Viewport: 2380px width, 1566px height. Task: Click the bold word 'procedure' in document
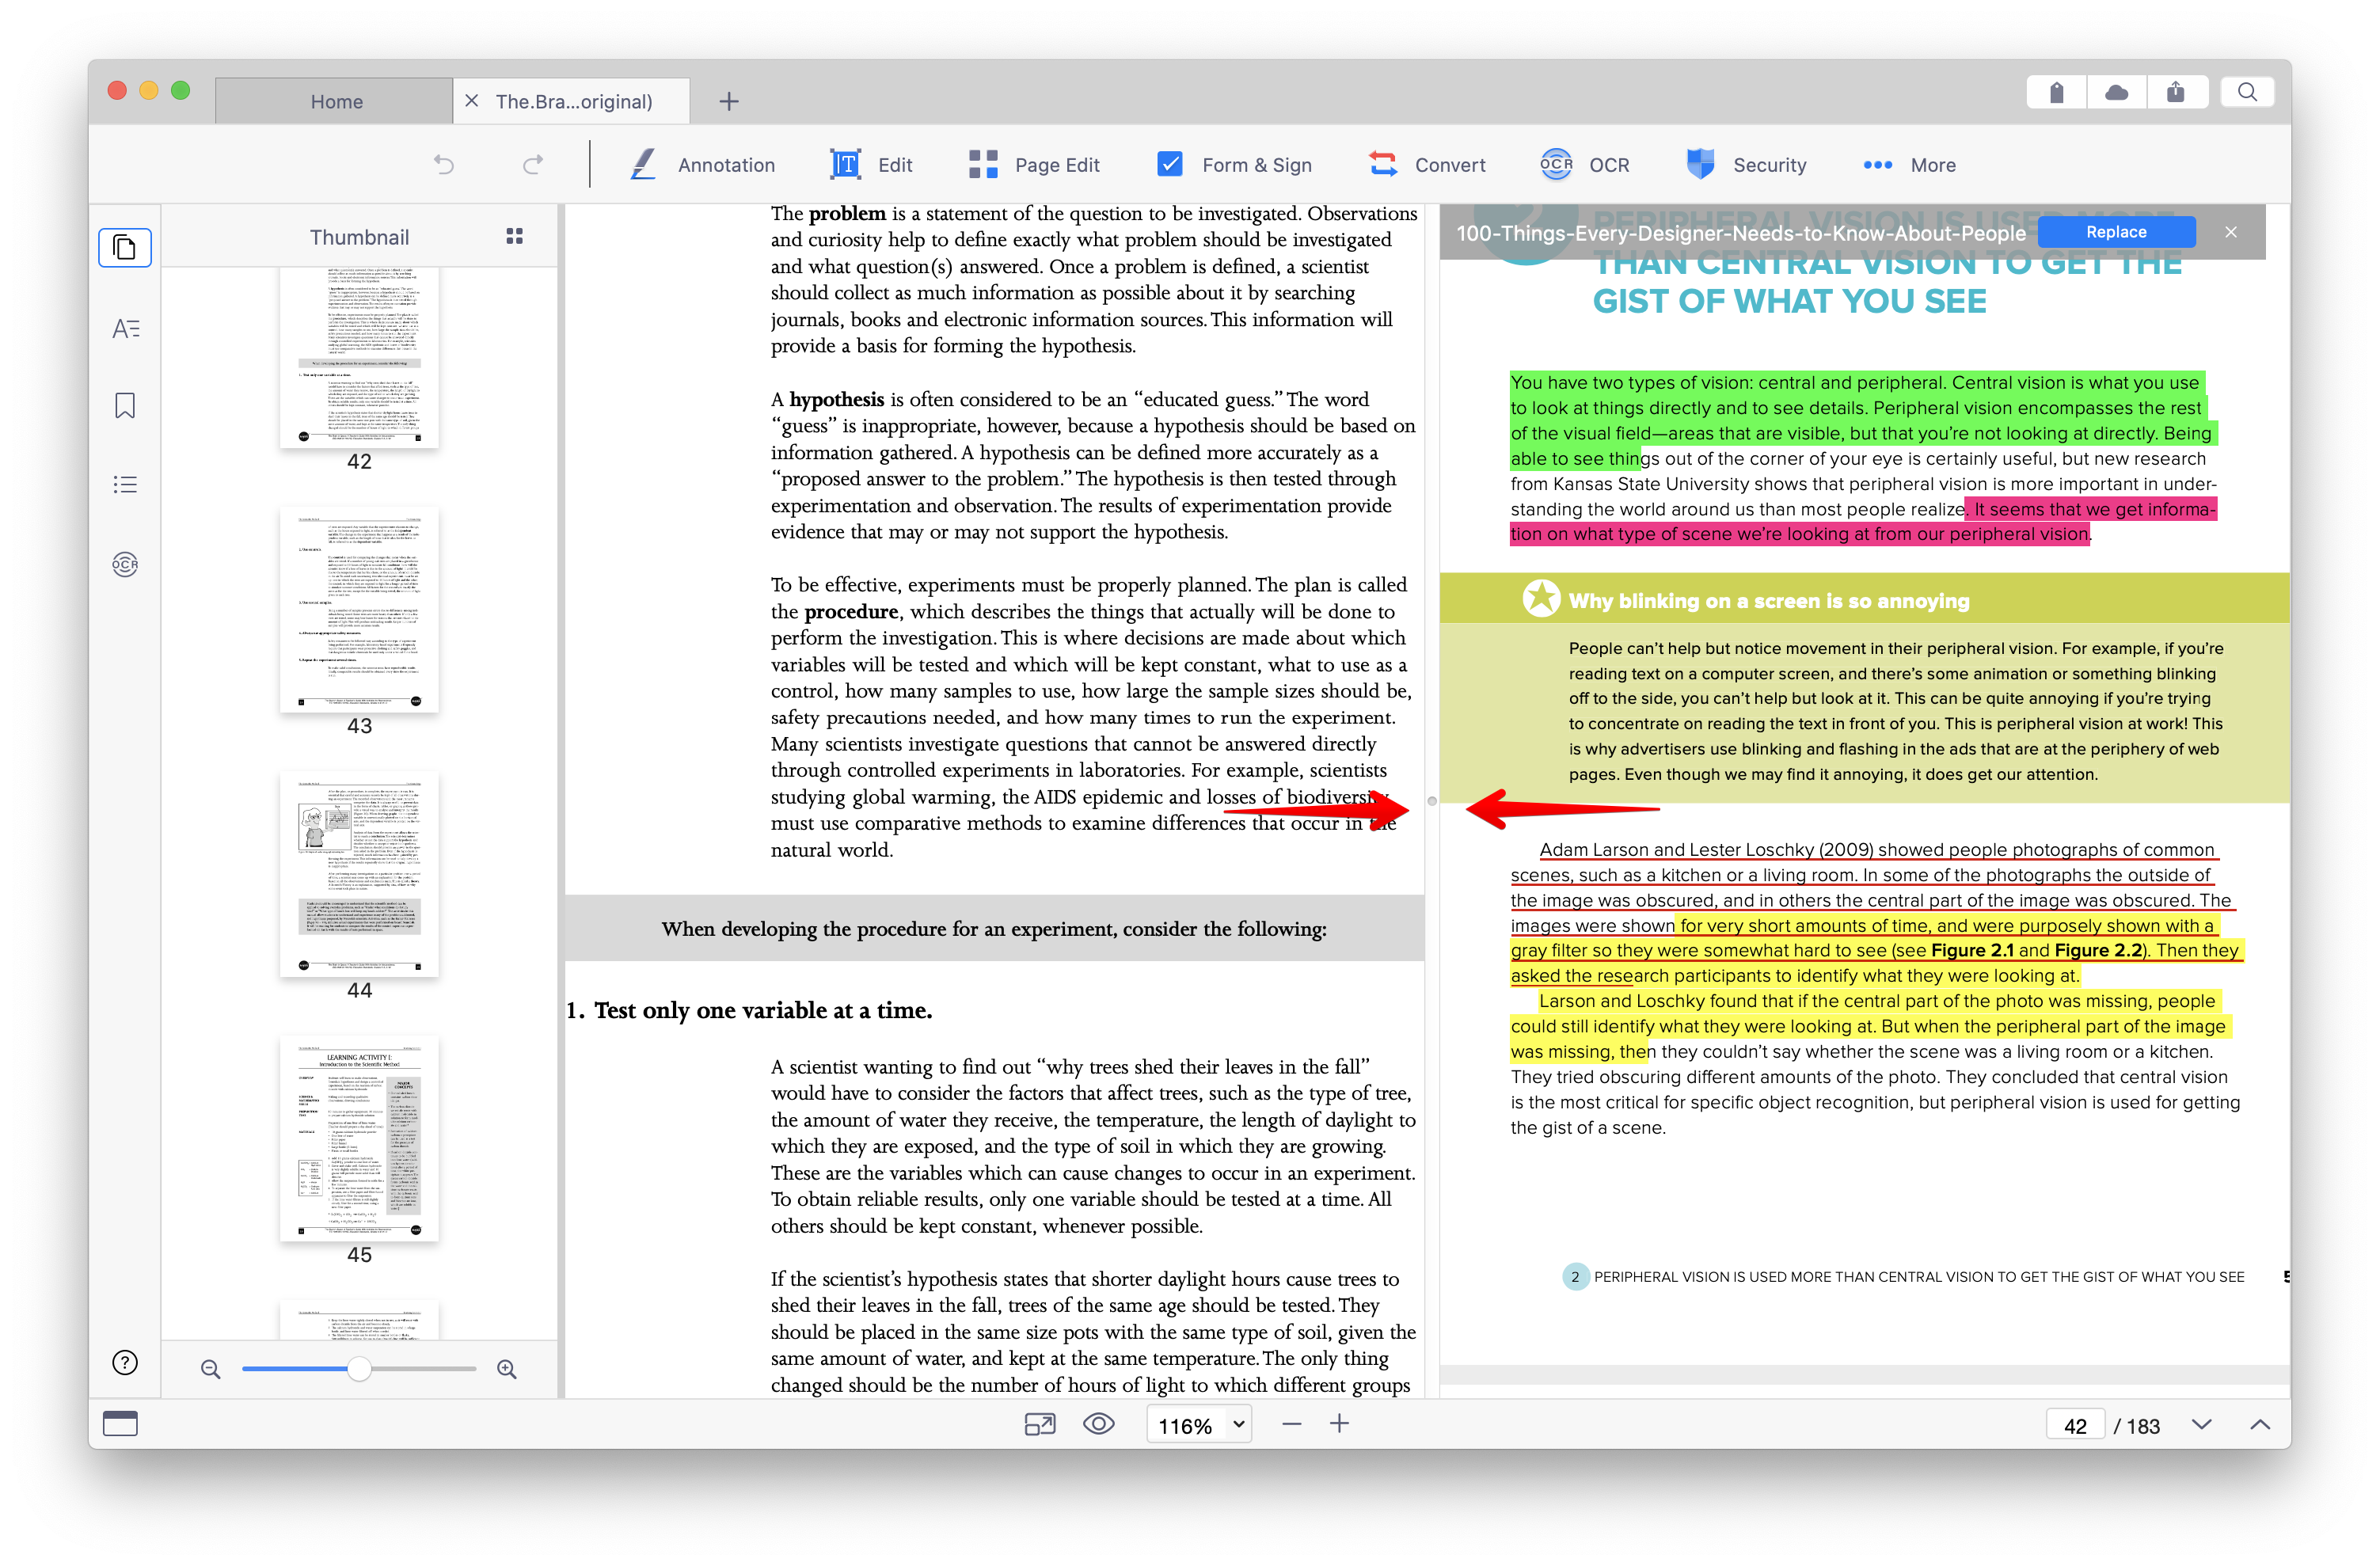[x=851, y=611]
